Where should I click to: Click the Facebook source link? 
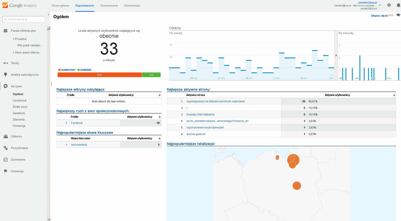pyautogui.click(x=77, y=123)
